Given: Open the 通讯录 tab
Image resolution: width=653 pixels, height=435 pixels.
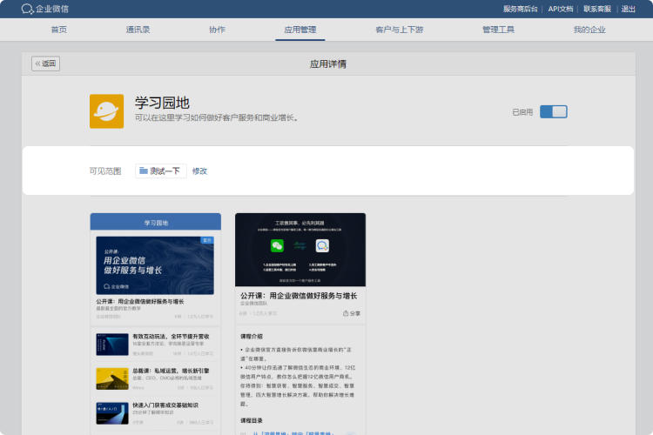Looking at the screenshot, I should point(138,30).
